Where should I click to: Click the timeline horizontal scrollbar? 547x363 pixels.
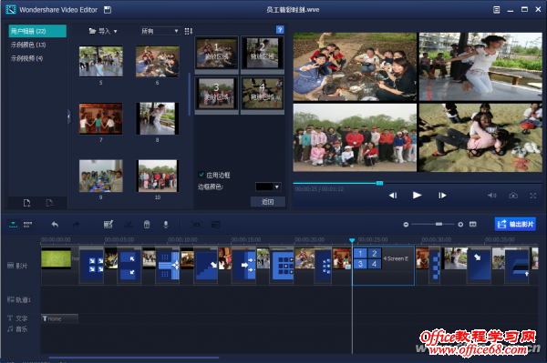click(x=134, y=357)
